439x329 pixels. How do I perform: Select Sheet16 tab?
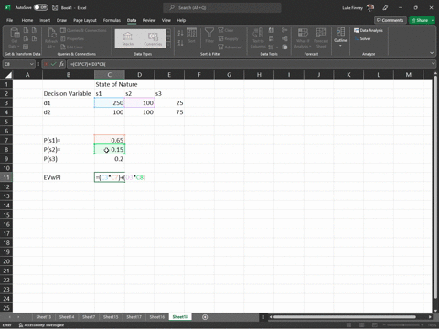click(156, 317)
